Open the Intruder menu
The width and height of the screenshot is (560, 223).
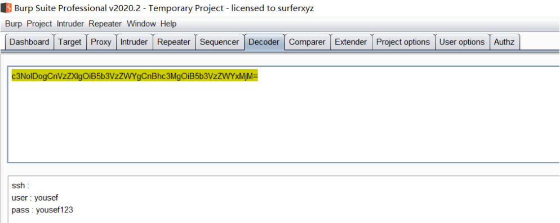coord(70,24)
